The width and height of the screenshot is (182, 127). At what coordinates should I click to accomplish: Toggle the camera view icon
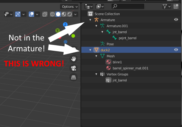click(x=74, y=68)
